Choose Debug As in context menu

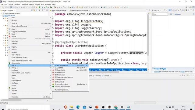30,68
